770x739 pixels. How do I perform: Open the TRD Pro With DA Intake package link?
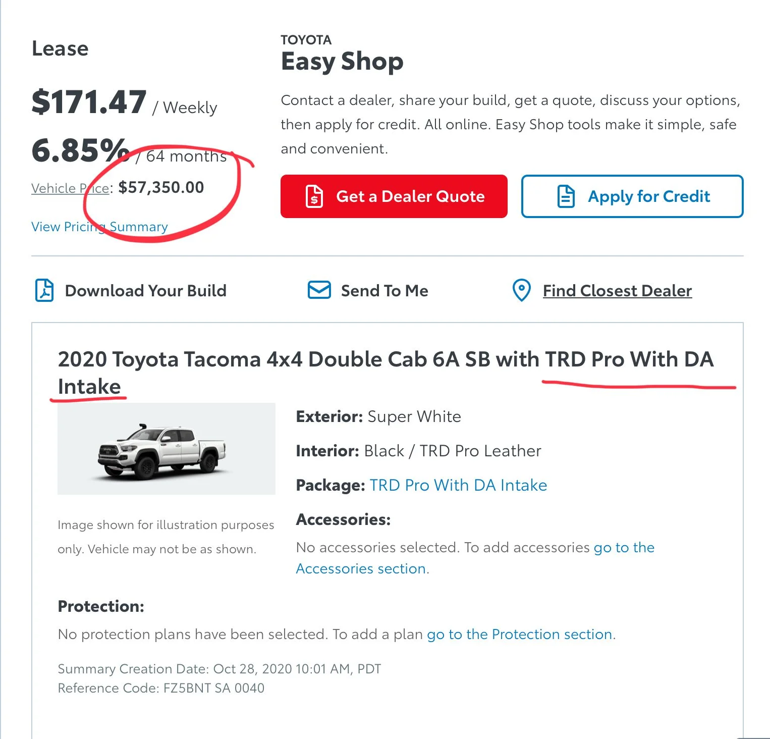pyautogui.click(x=458, y=485)
